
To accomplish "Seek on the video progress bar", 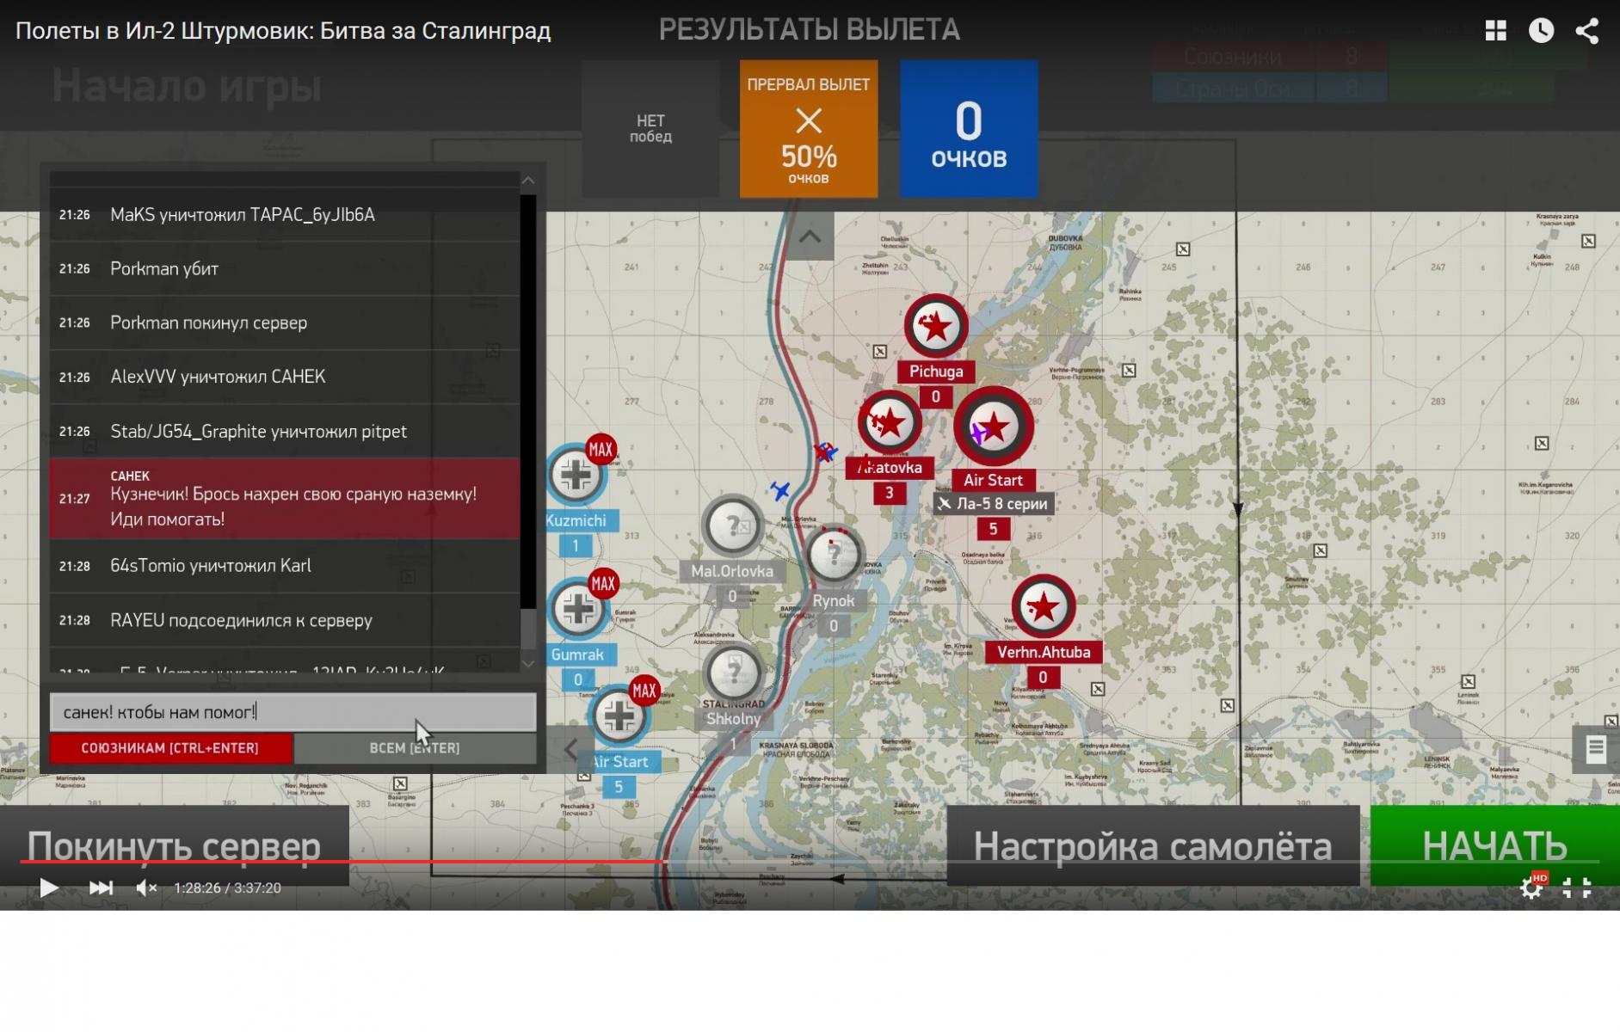I will pyautogui.click(x=810, y=861).
